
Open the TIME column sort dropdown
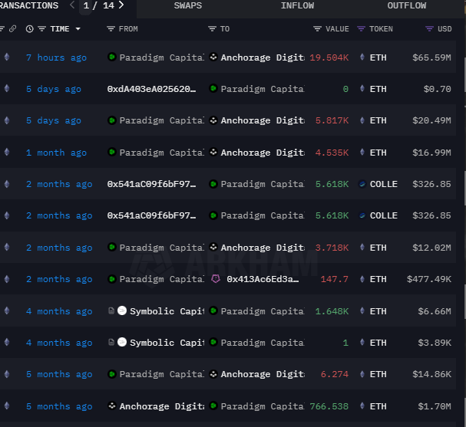pyautogui.click(x=78, y=29)
